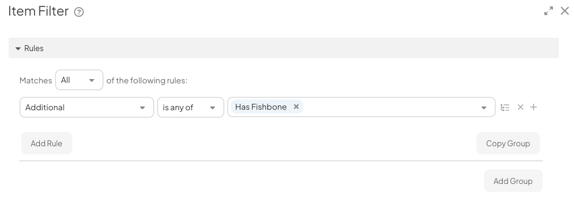Open the Item Filter help icon

(79, 12)
